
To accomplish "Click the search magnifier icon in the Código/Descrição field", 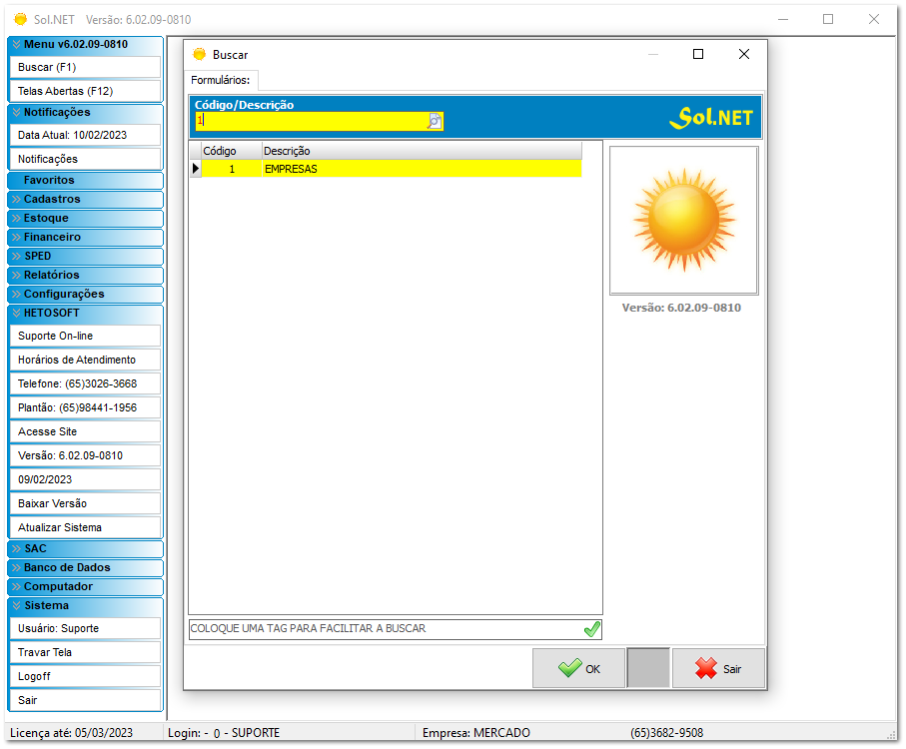I will tap(435, 121).
